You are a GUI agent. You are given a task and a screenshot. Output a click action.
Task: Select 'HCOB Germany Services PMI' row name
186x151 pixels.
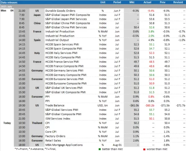click(x=64, y=71)
